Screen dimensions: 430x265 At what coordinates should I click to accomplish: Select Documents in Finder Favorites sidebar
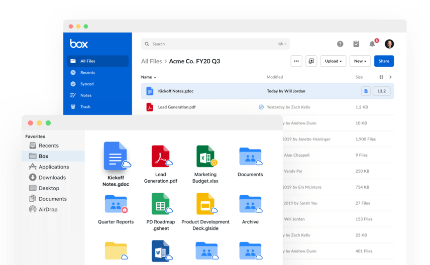(x=53, y=199)
